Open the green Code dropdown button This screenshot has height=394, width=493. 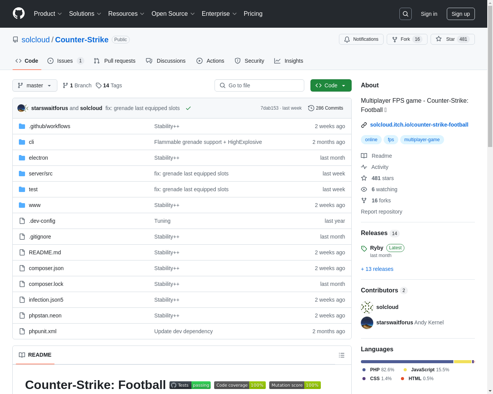pos(331,85)
